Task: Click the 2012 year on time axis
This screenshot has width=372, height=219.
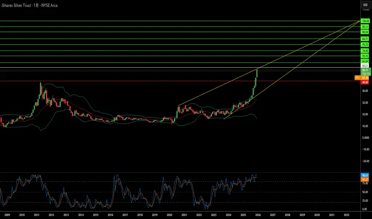Action: point(51,215)
